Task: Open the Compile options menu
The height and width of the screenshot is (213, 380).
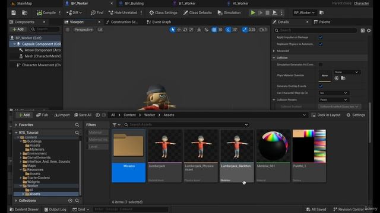Action: coord(59,12)
